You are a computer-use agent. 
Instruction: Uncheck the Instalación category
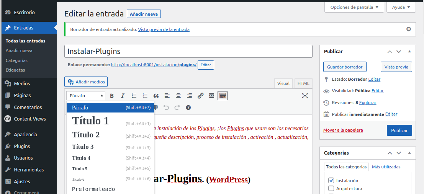pos(331,181)
